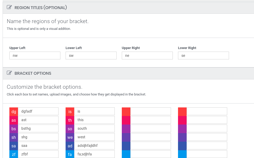Click the 'we' purple tile
This screenshot has height=158, width=254.
70,137
